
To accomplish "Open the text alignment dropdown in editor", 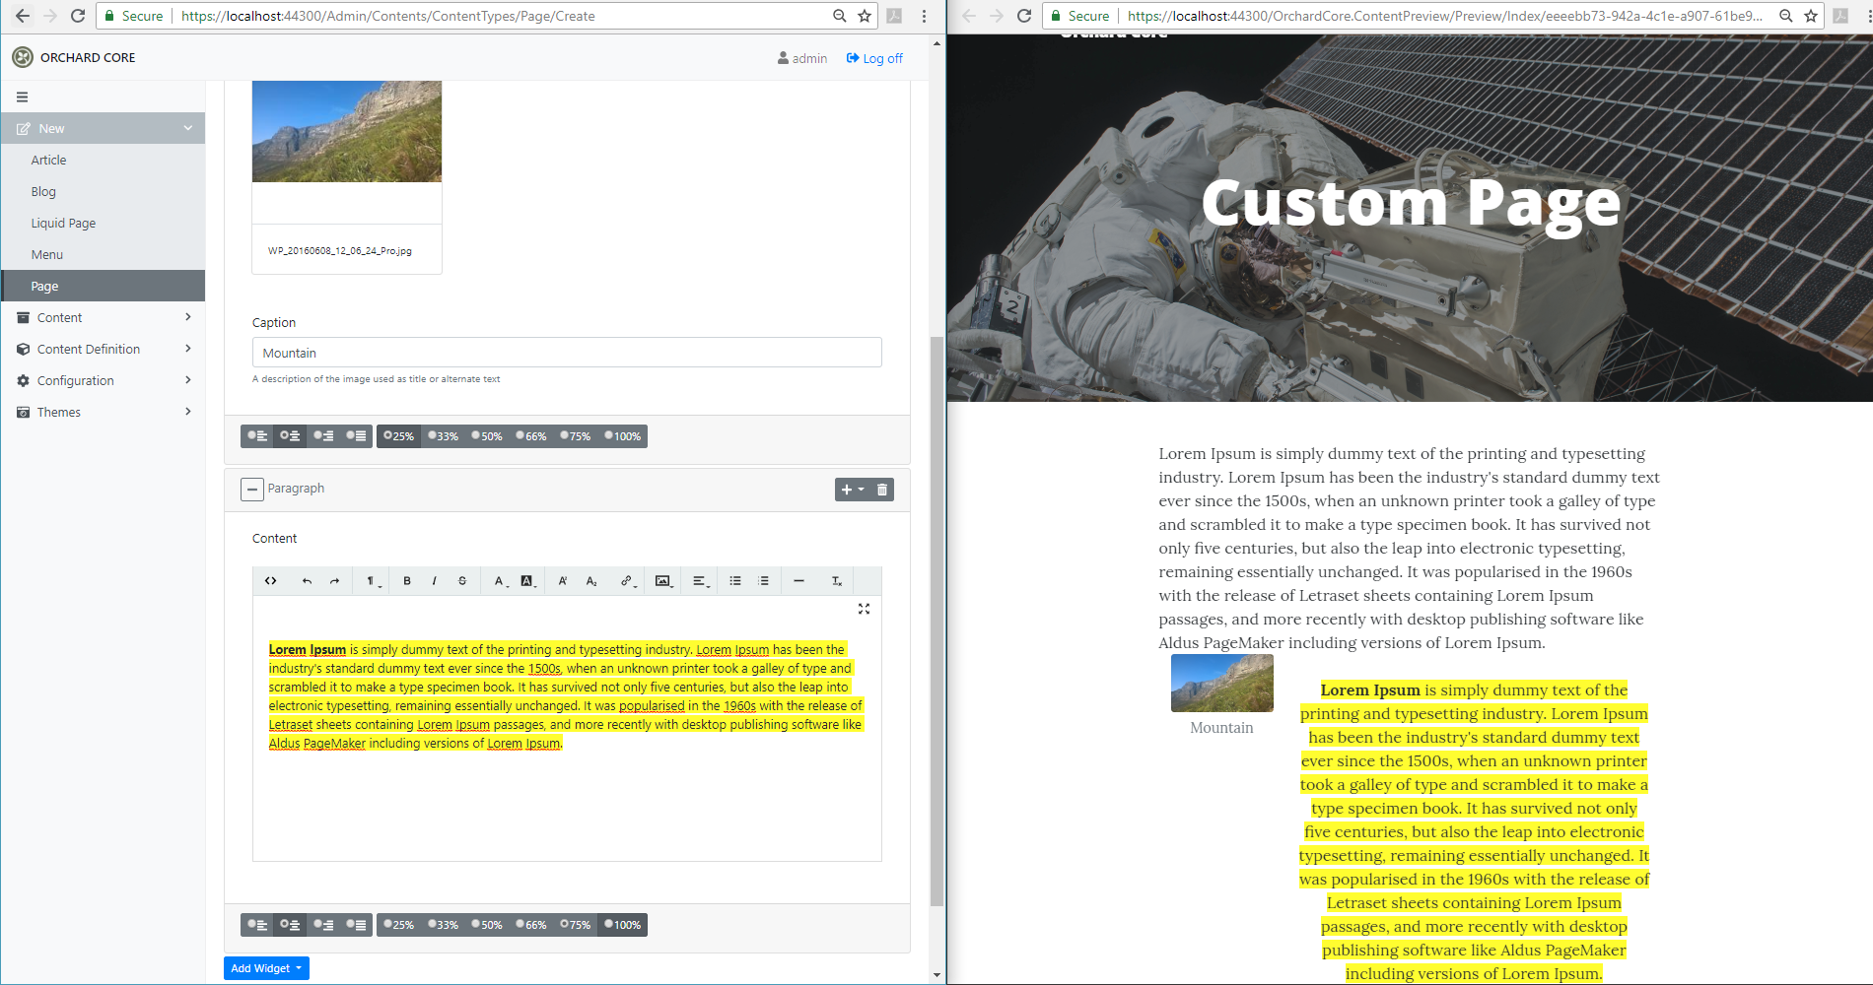I will pyautogui.click(x=700, y=581).
